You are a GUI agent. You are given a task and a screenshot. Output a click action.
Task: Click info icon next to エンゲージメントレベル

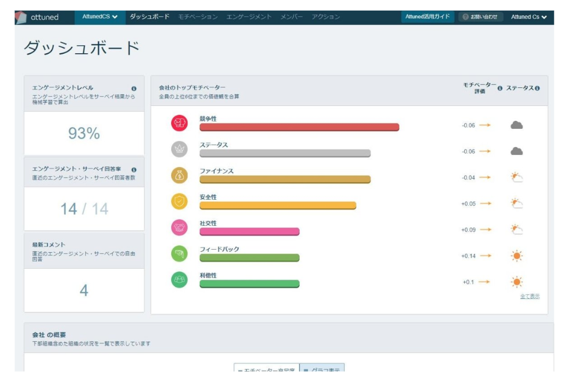click(x=134, y=88)
